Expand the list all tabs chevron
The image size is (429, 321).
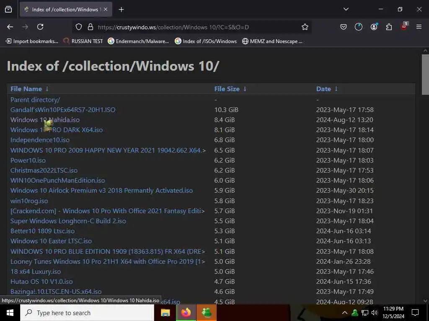click(346, 9)
